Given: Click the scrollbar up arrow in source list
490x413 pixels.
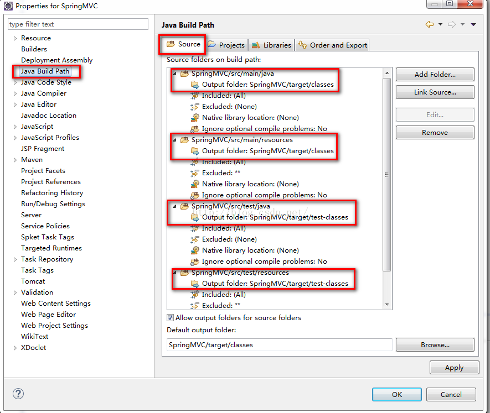Looking at the screenshot, I should (x=387, y=73).
